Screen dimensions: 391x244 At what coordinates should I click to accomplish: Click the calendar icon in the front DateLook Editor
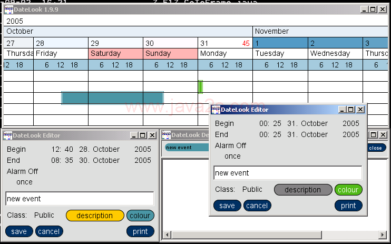click(x=216, y=110)
